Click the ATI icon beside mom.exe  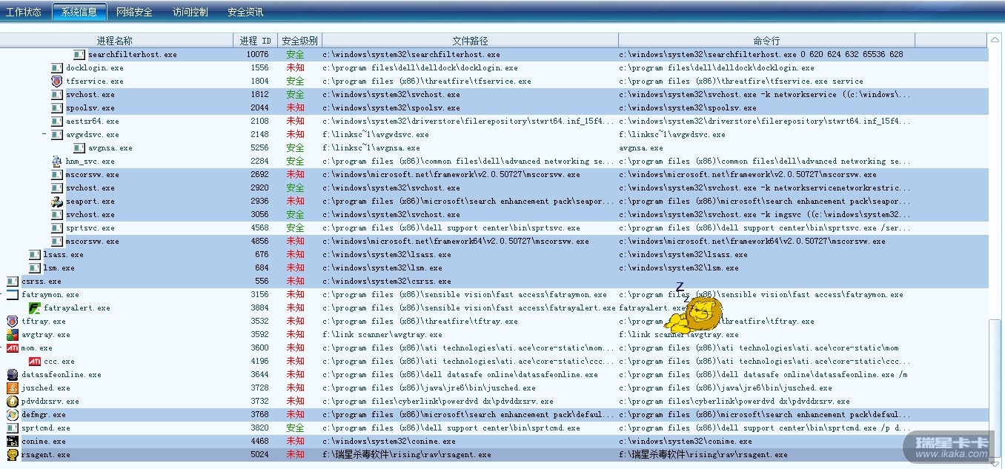[13, 347]
